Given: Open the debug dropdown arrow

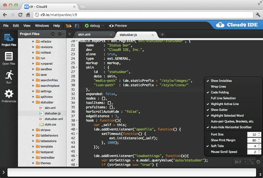Looking at the screenshot, I should click(x=103, y=26).
